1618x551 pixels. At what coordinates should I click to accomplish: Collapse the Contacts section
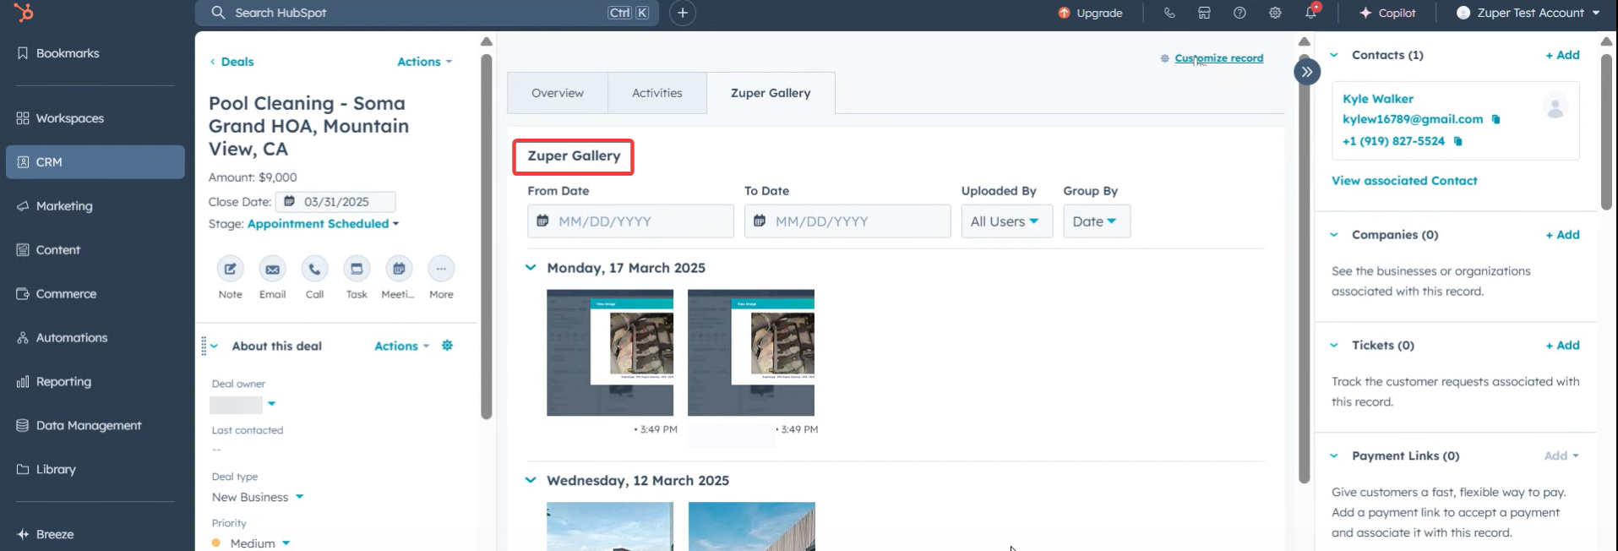point(1334,55)
